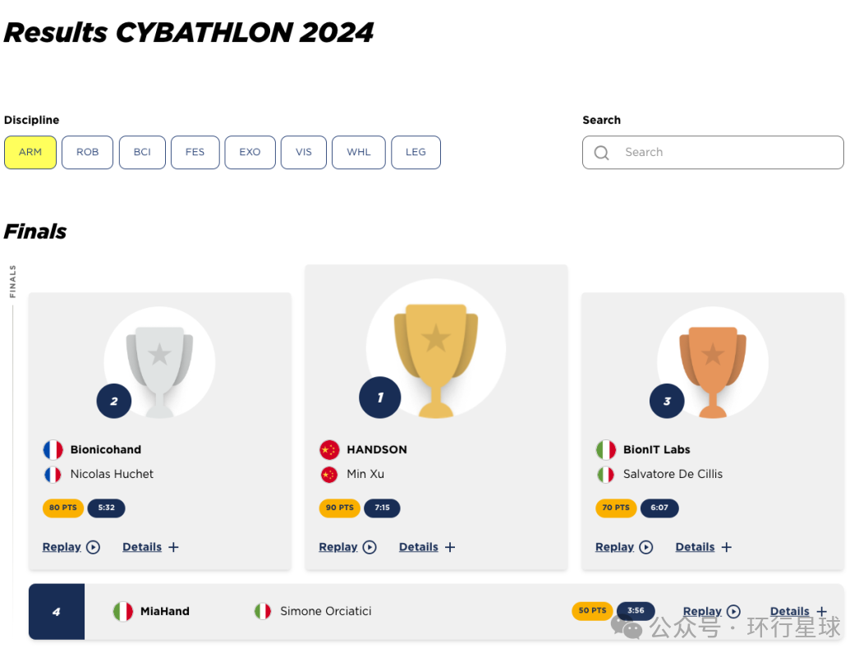Screen dimensions: 868x662
Task: Focus the Search input field
Action: click(713, 153)
